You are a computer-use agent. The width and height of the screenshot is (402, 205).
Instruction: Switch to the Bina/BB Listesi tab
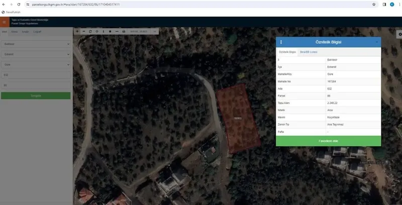[x=309, y=52]
